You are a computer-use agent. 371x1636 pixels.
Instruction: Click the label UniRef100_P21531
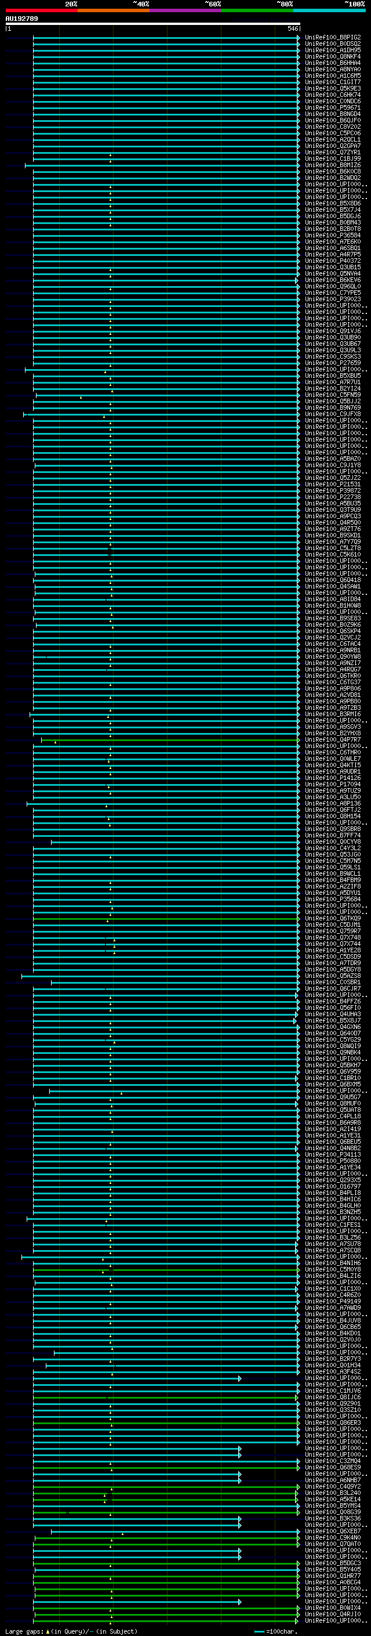pos(333,485)
